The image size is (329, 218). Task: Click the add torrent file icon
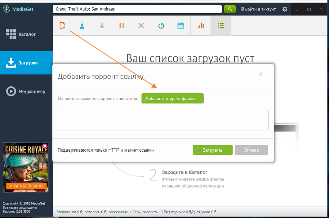click(x=62, y=26)
